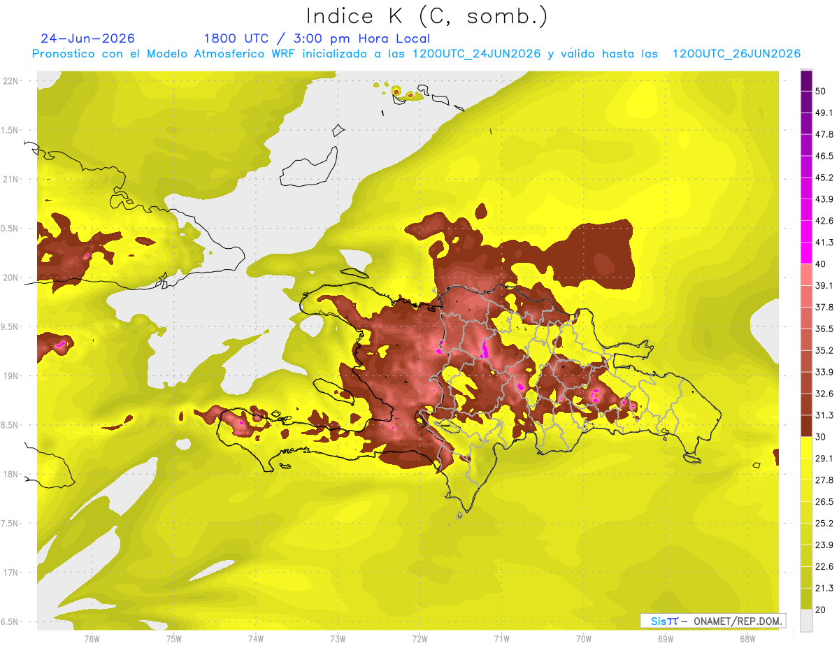Screen dimensions: 839x648
Task: Select the date text '24-Jun-2026'
Action: pyautogui.click(x=88, y=38)
